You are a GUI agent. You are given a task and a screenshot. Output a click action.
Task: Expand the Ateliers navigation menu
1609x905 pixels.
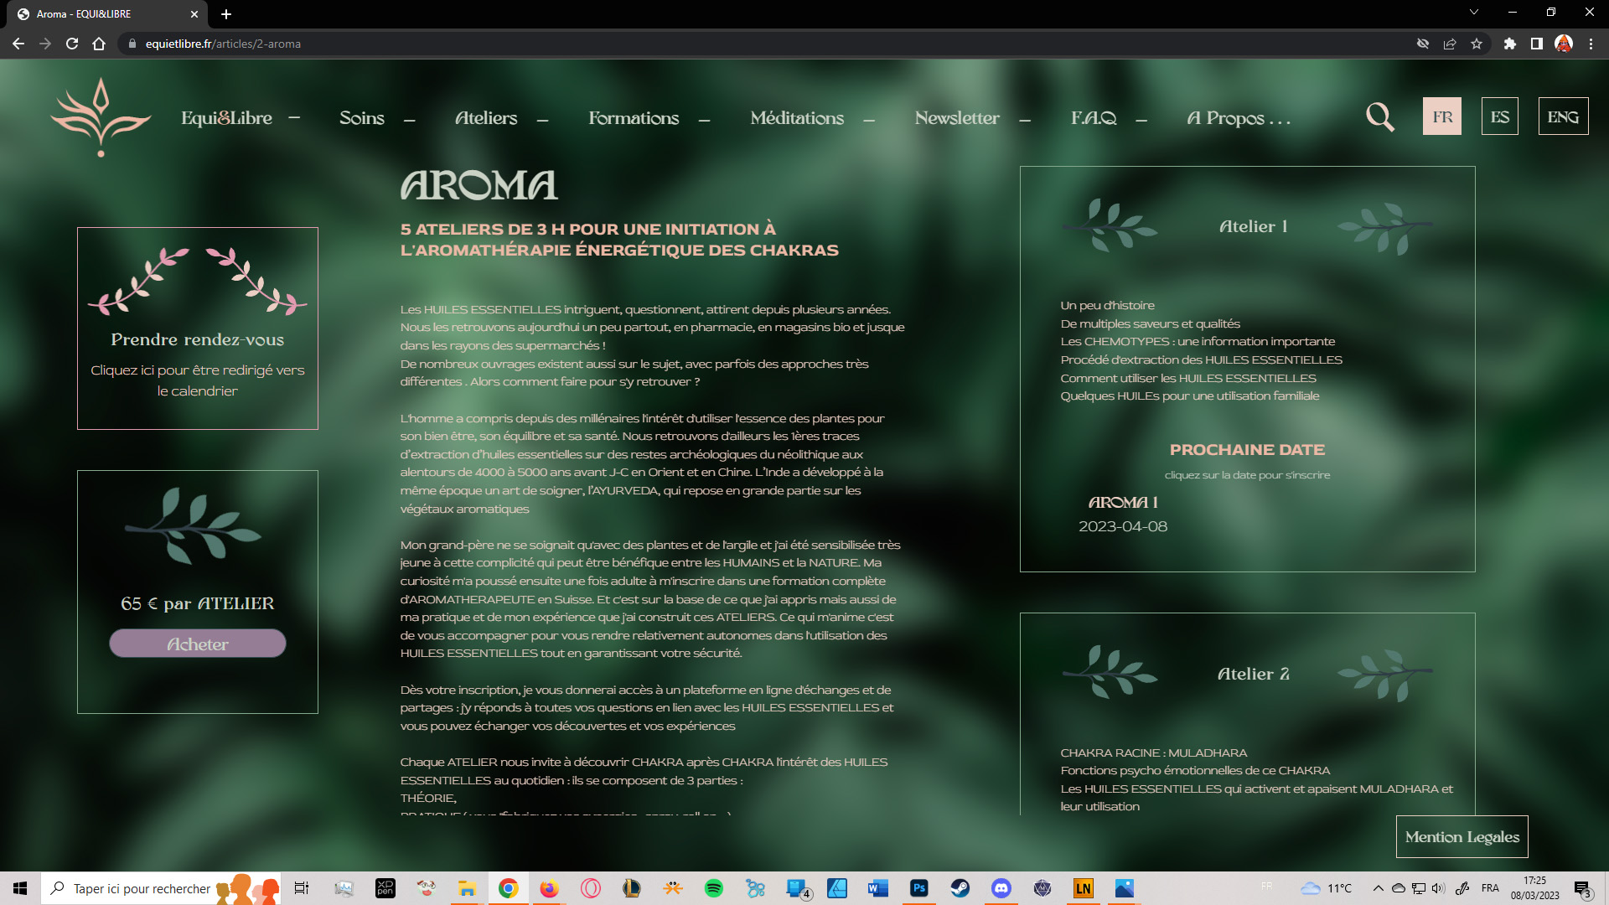coord(486,118)
